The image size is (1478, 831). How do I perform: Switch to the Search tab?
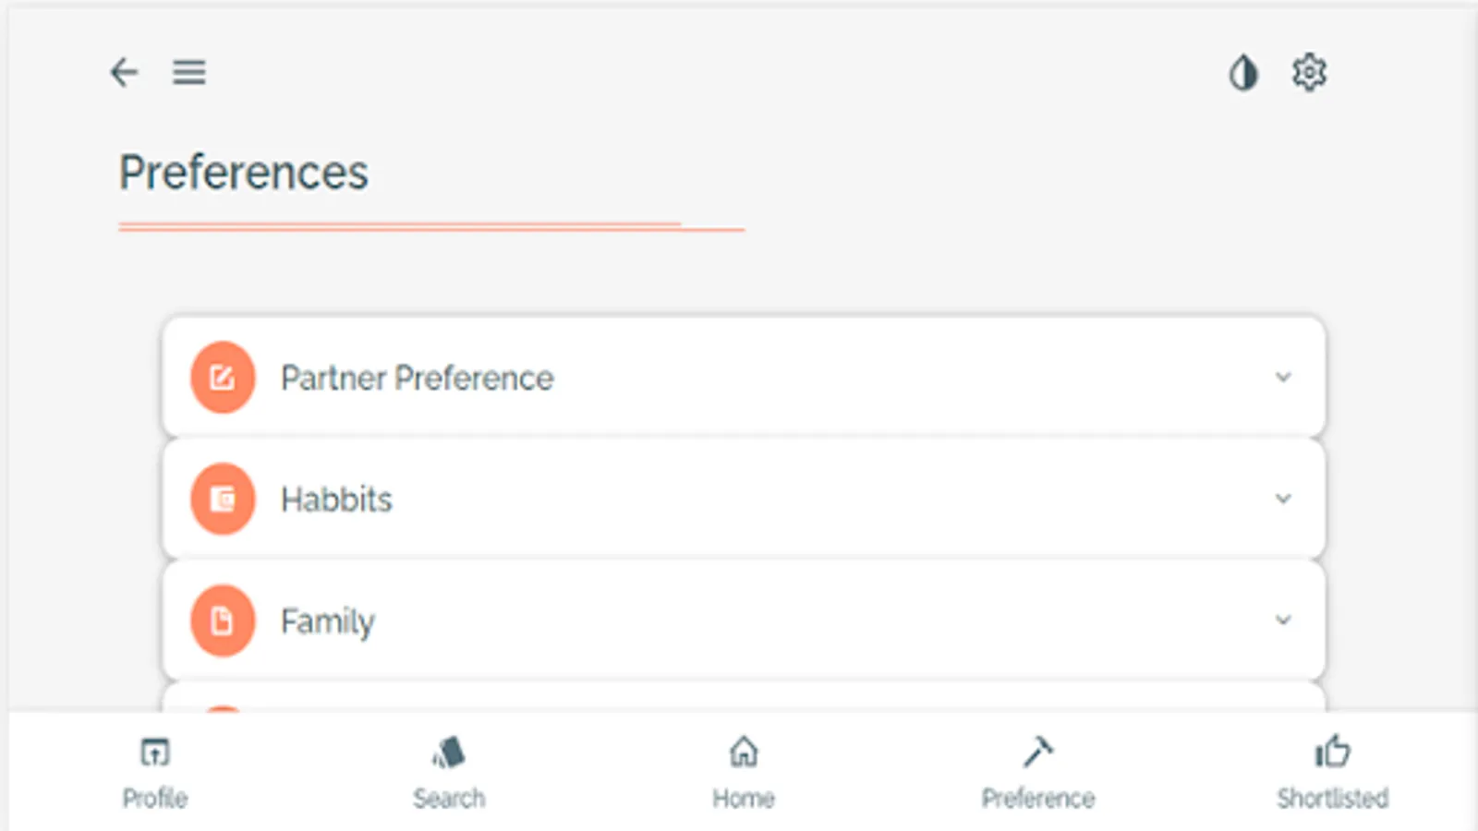click(x=449, y=772)
